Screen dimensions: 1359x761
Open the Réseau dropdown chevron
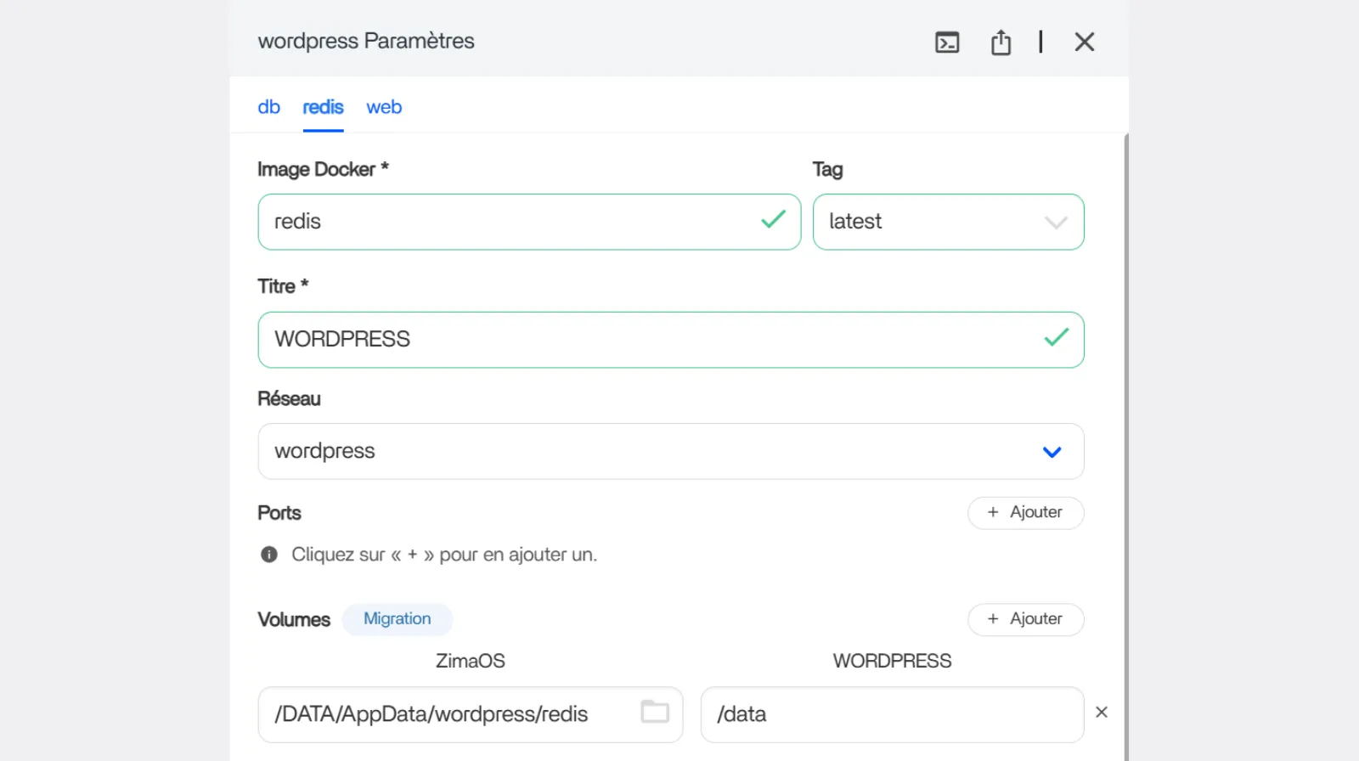pyautogui.click(x=1052, y=452)
